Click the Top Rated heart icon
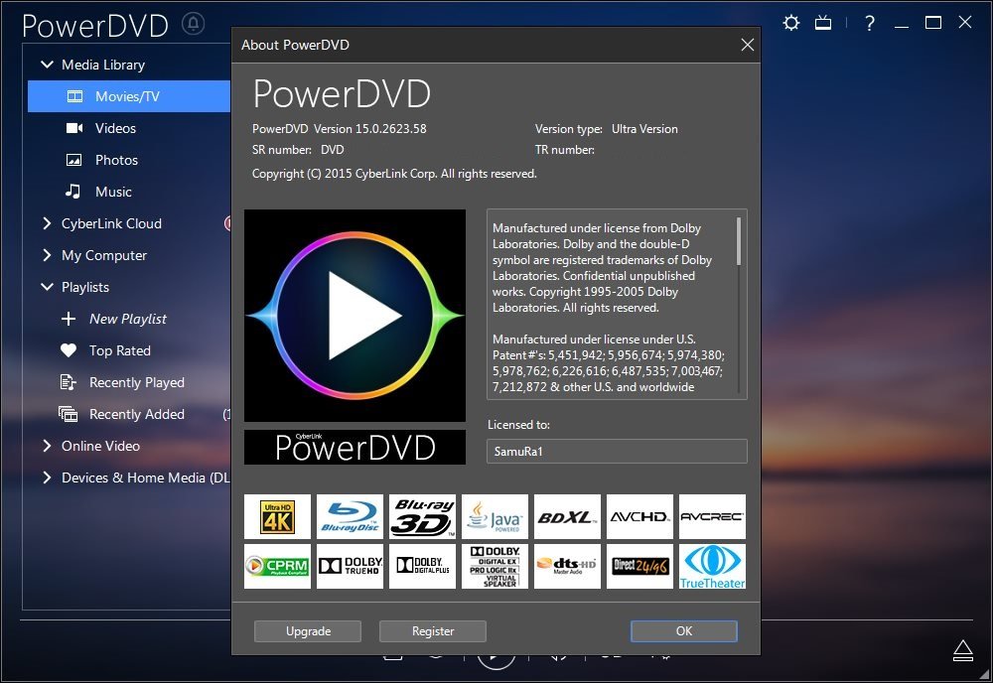The width and height of the screenshot is (993, 683). (x=69, y=350)
